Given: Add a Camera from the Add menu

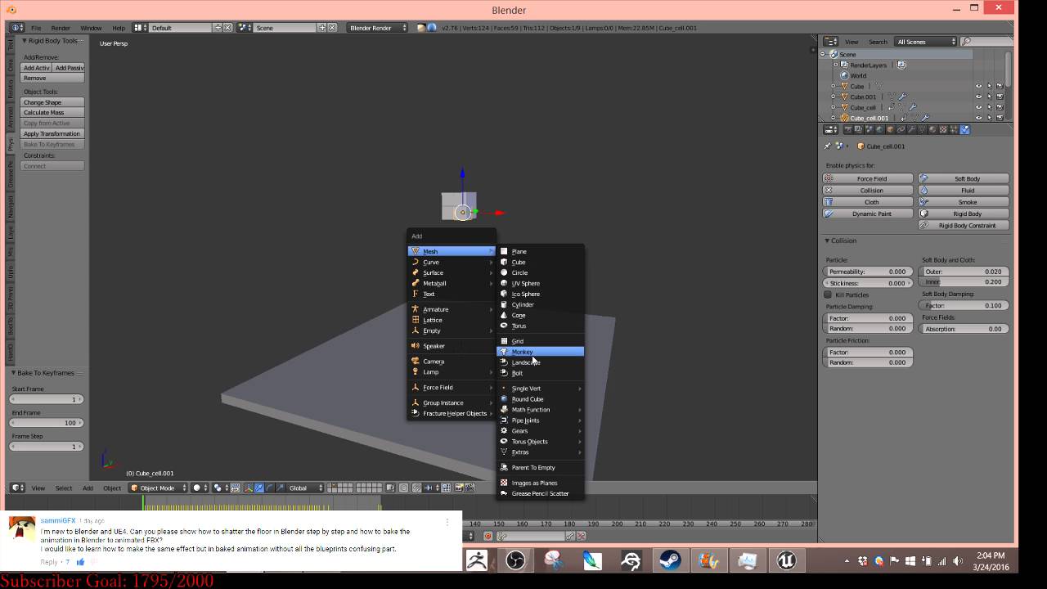Looking at the screenshot, I should pos(452,361).
